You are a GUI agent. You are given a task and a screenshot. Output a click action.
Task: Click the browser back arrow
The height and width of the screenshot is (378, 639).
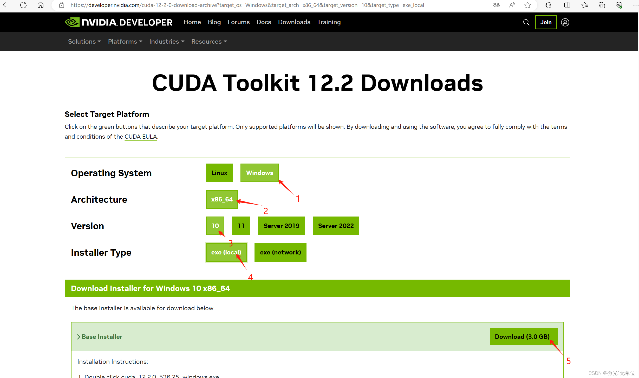[6, 5]
